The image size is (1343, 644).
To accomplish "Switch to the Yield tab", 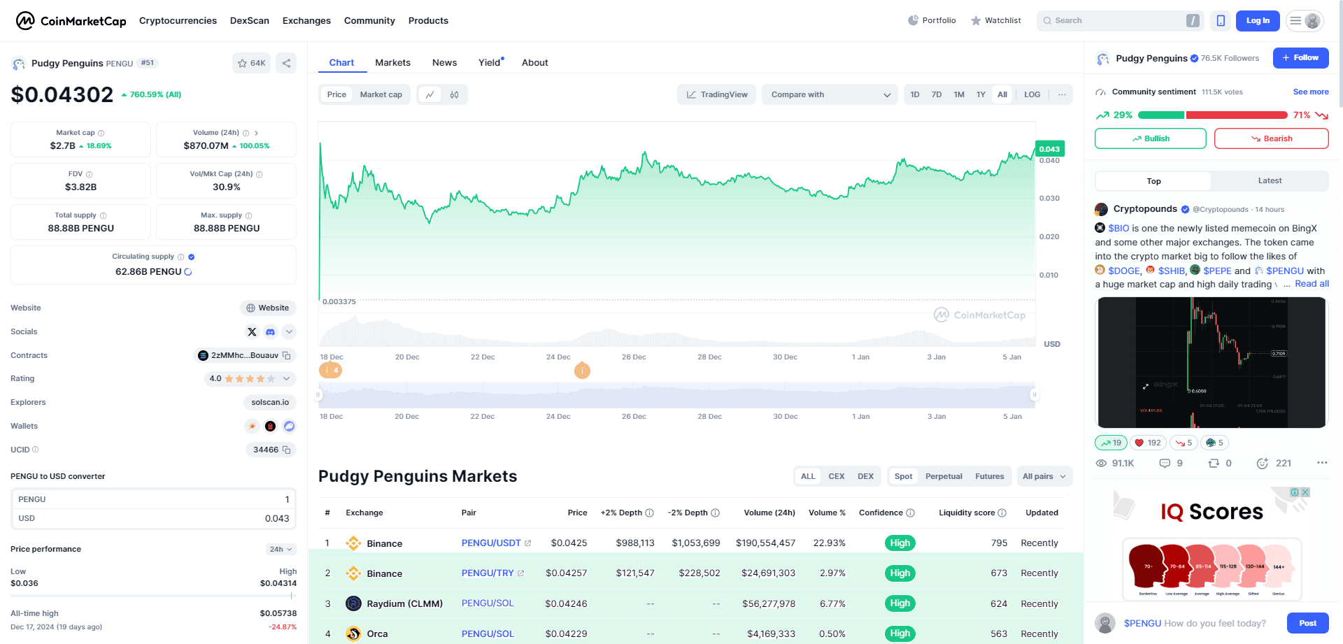I will pyautogui.click(x=491, y=62).
